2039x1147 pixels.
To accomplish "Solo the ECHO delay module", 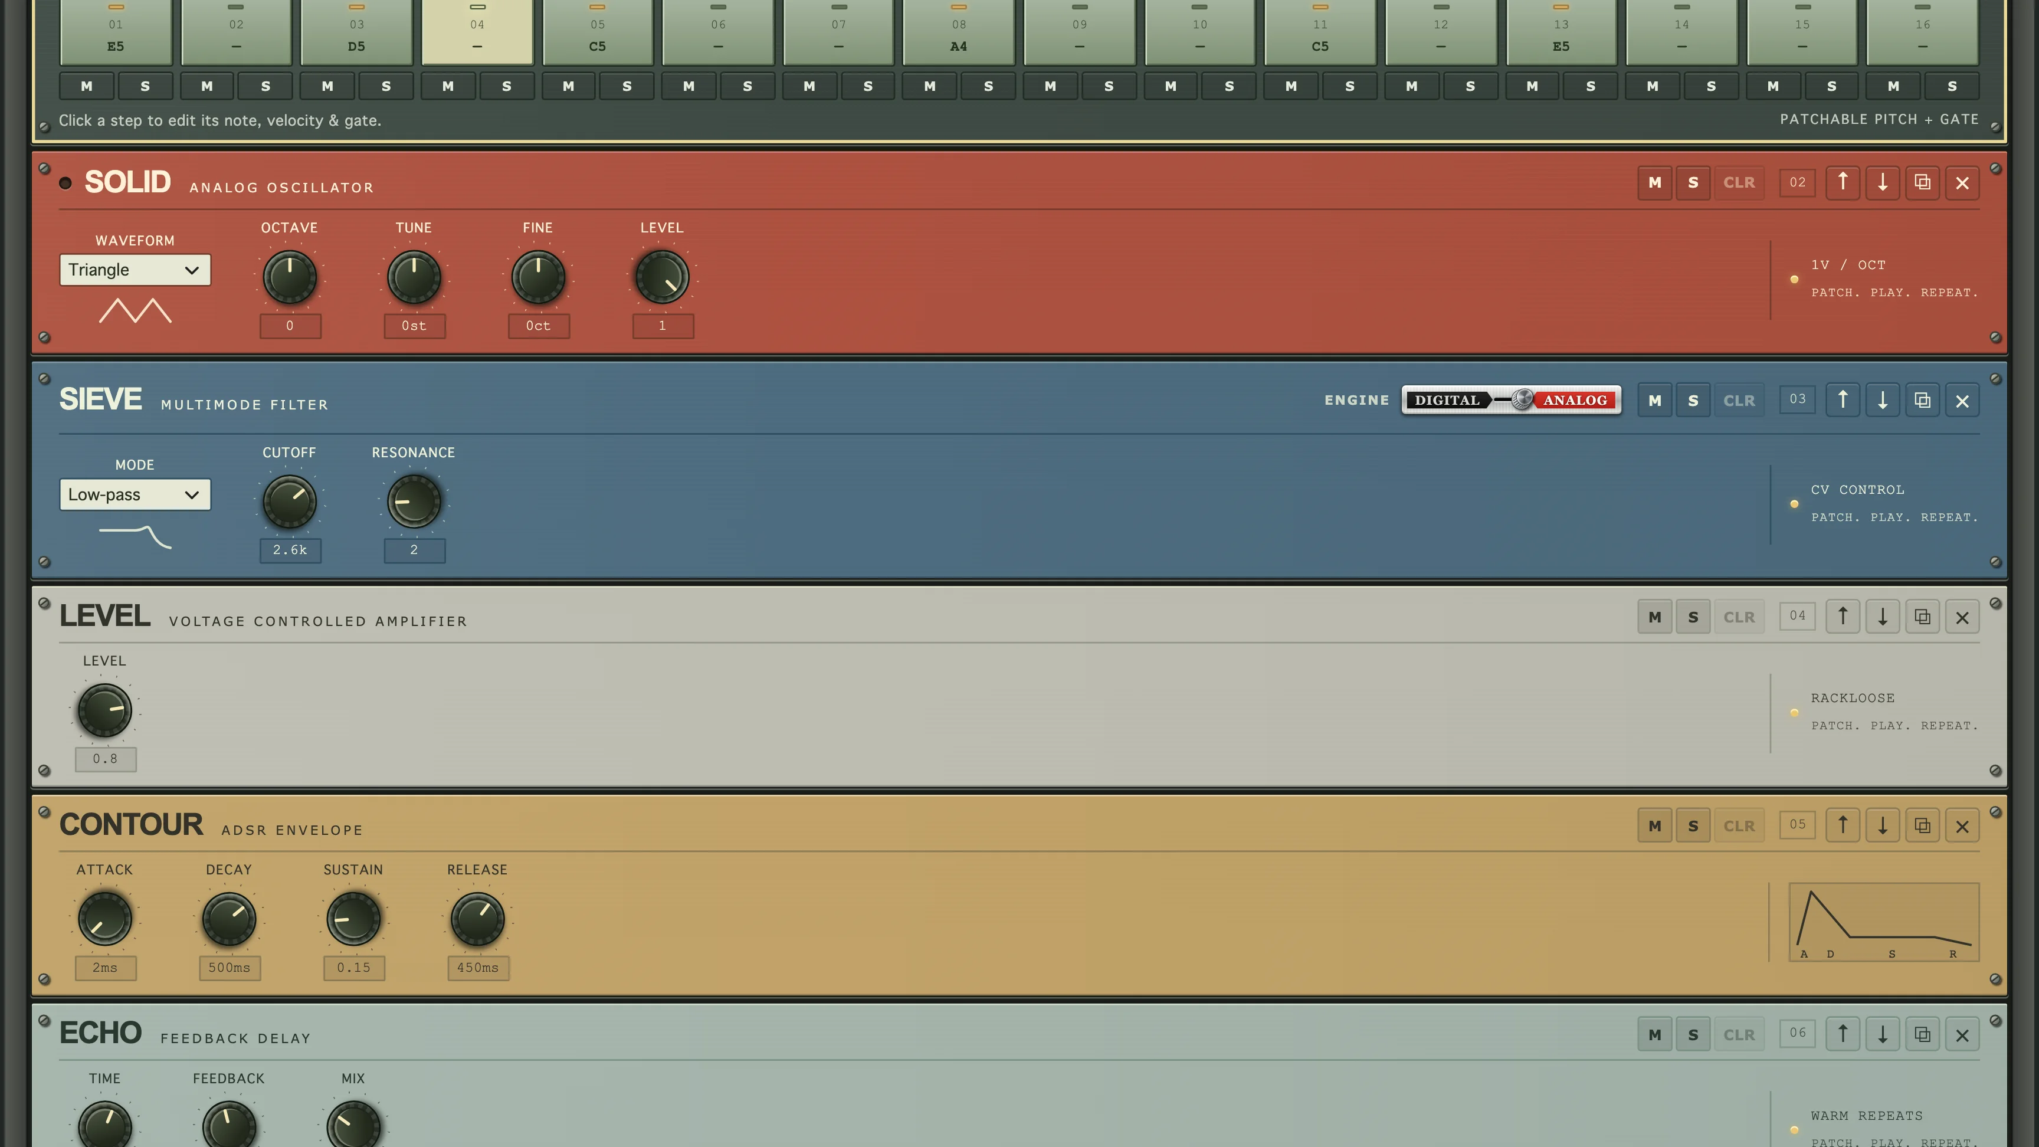I will click(1693, 1034).
